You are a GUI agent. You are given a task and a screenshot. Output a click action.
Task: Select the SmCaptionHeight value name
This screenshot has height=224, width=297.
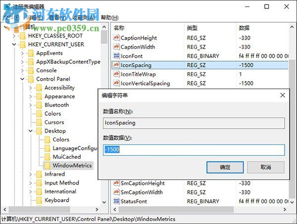pyautogui.click(x=143, y=183)
